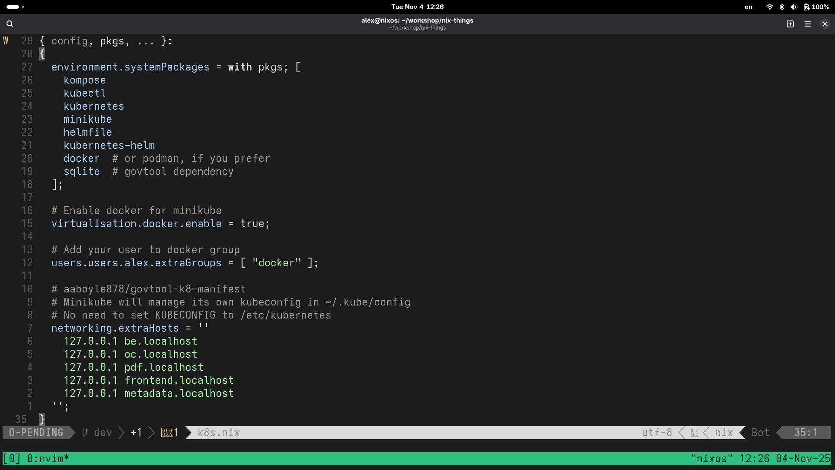
Task: Click the k8s.nix filename in statusline
Action: (218, 433)
